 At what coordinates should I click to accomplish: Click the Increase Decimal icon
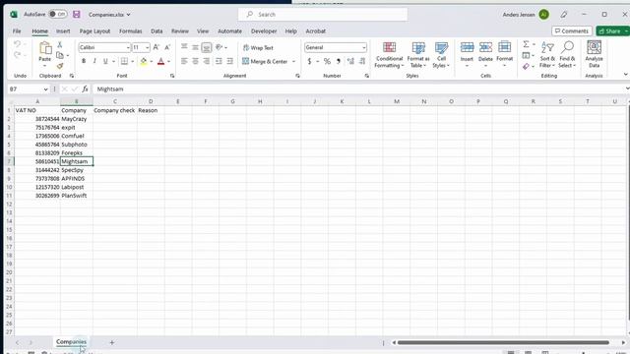click(x=350, y=61)
